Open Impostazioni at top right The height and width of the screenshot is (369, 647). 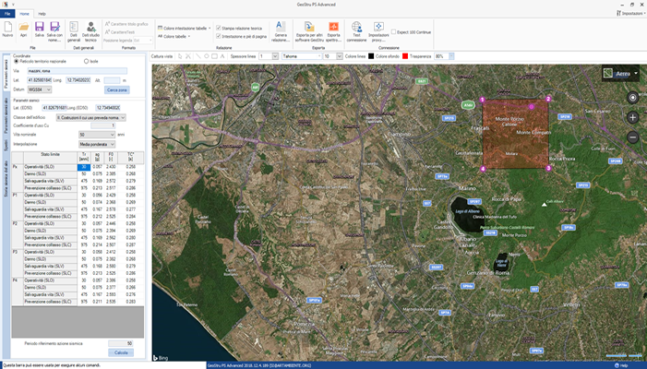coord(631,14)
